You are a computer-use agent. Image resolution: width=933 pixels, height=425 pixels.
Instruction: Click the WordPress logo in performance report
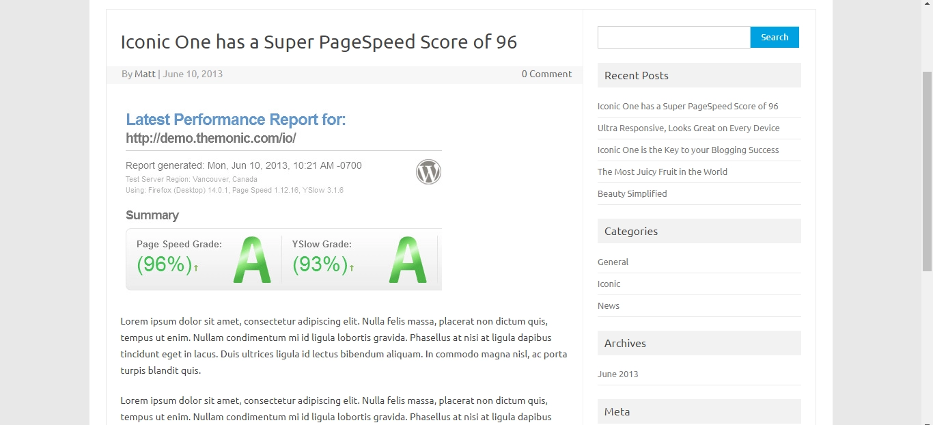click(428, 172)
